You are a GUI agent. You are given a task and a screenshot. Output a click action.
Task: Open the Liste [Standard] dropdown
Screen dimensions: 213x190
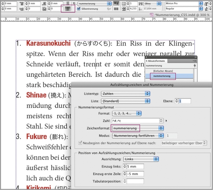coord(126,101)
